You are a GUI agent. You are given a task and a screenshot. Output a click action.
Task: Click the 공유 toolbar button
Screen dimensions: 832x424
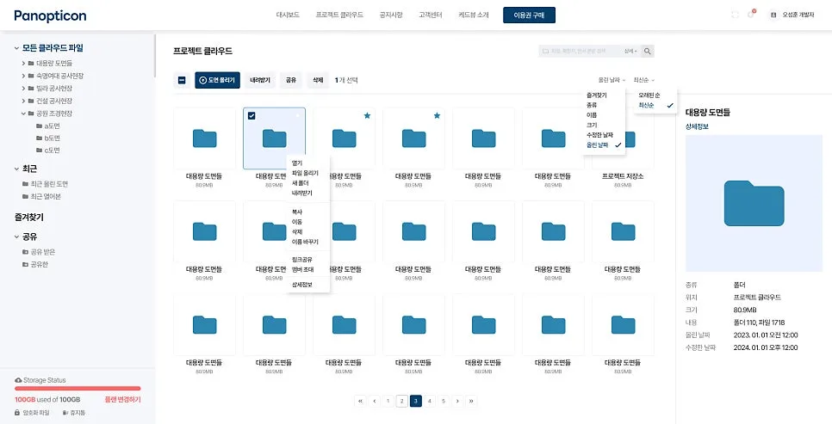291,80
